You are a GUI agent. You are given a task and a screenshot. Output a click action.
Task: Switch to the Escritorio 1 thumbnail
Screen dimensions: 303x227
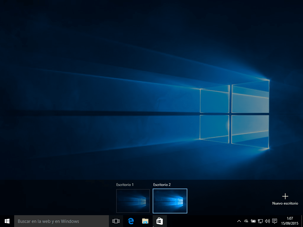click(x=133, y=201)
